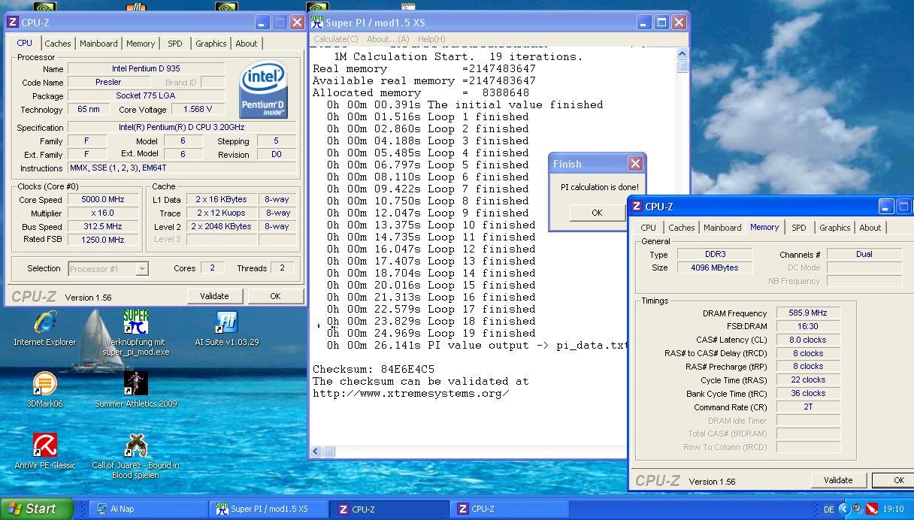The image size is (914, 520).
Task: Confirm the PI calculation Finish dialog with OK
Action: (597, 213)
